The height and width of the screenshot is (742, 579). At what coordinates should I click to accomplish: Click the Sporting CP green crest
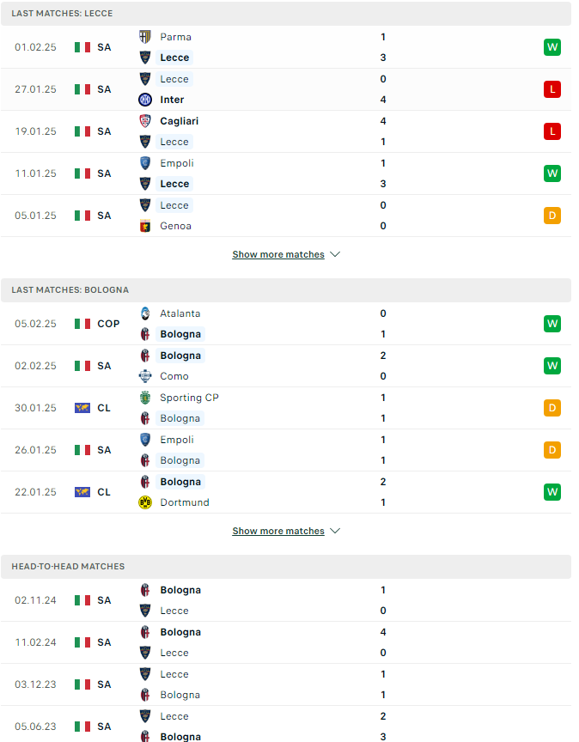click(145, 398)
